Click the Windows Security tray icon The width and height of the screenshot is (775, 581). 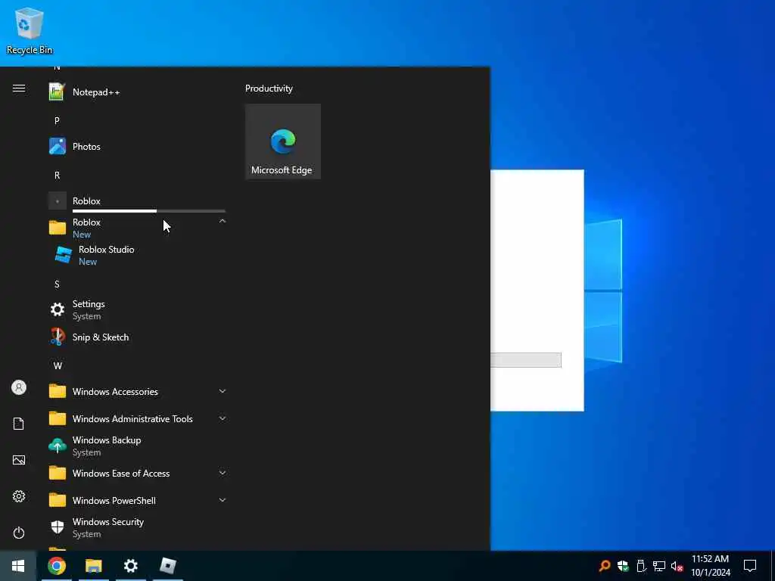(623, 566)
